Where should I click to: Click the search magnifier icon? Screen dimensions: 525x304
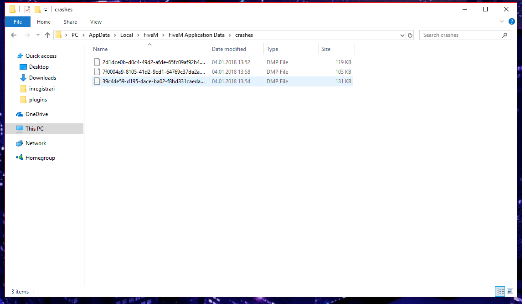pos(504,35)
